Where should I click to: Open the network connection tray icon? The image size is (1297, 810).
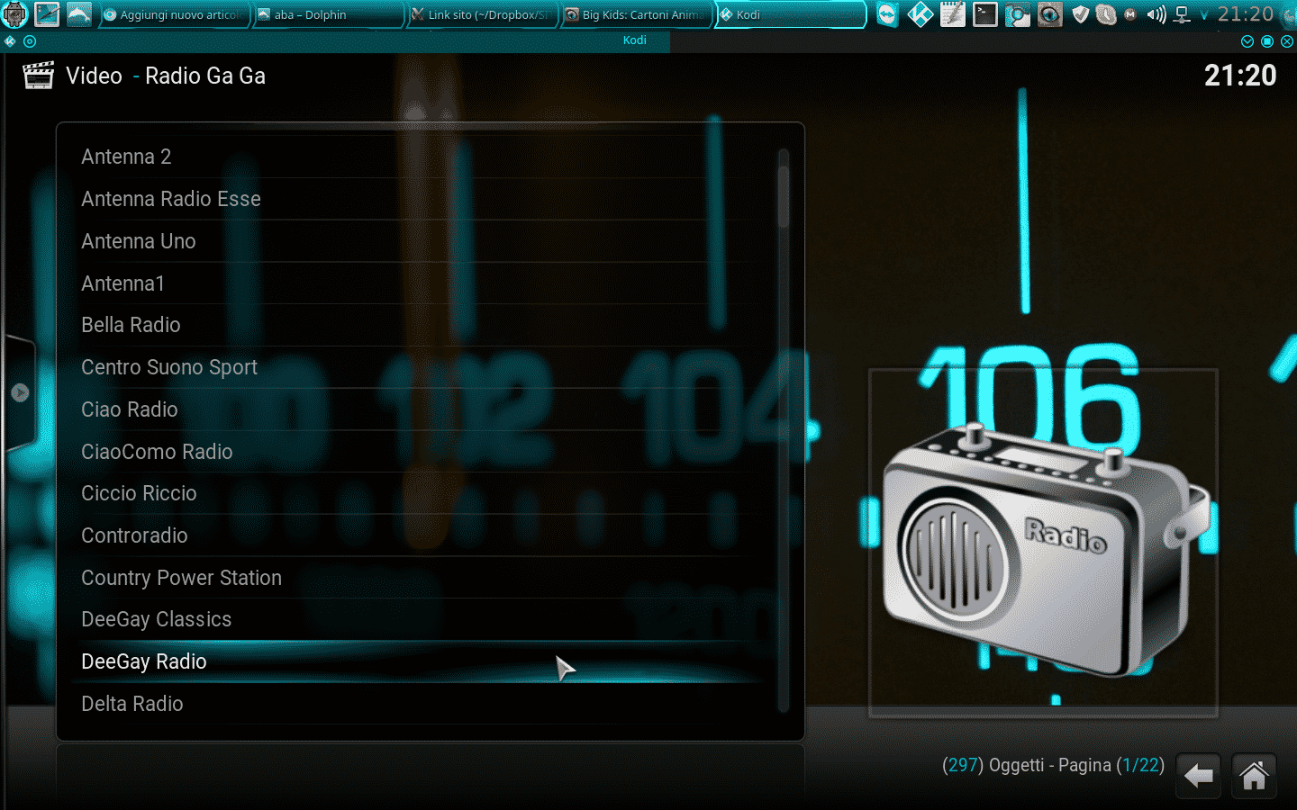click(1183, 14)
